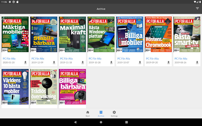Download the 2019-10-28 issue
The width and height of the screenshot is (202, 126).
[111, 62]
